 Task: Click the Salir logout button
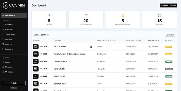pos(14,83)
